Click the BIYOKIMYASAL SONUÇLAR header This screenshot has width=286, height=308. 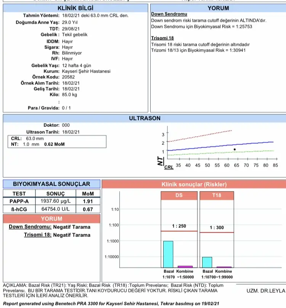click(x=51, y=184)
